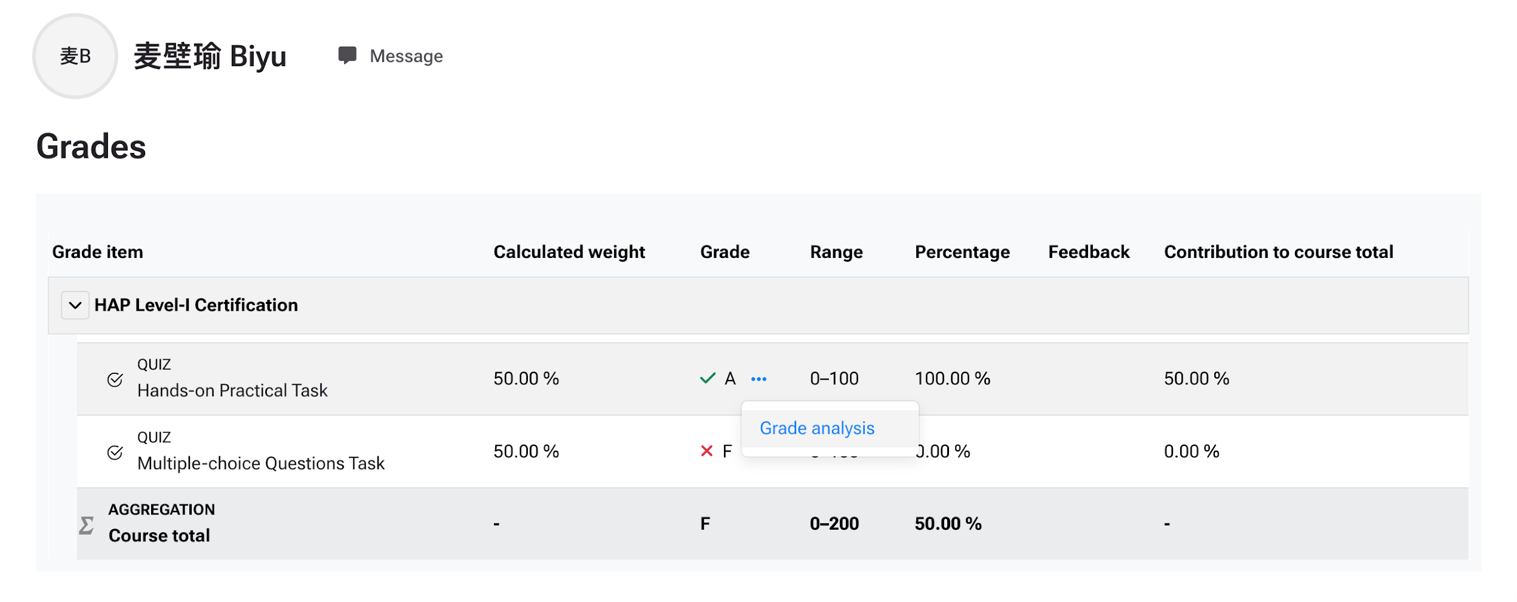Select Grade analysis from the popup menu
Viewport: 1517px width, 602px height.
click(817, 428)
